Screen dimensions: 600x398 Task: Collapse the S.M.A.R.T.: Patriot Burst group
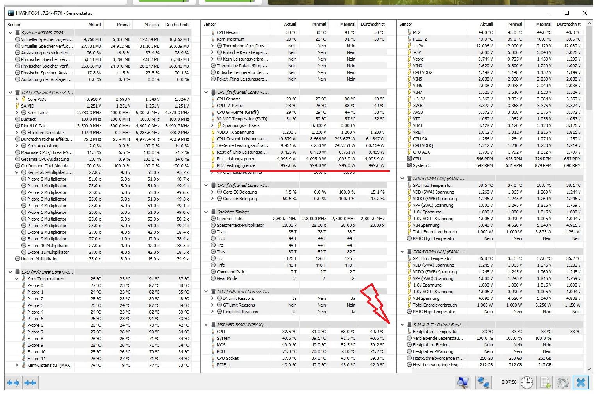click(x=402, y=325)
